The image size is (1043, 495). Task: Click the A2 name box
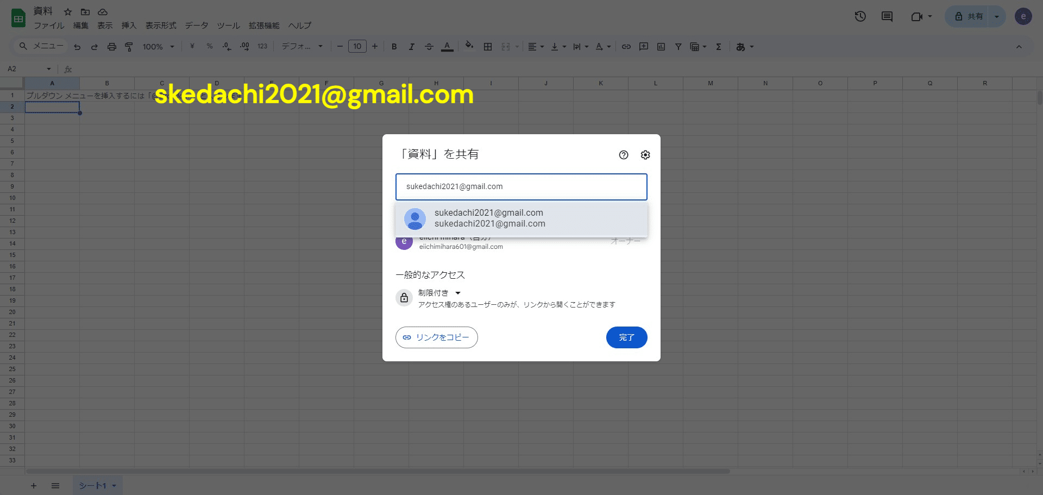click(x=30, y=69)
